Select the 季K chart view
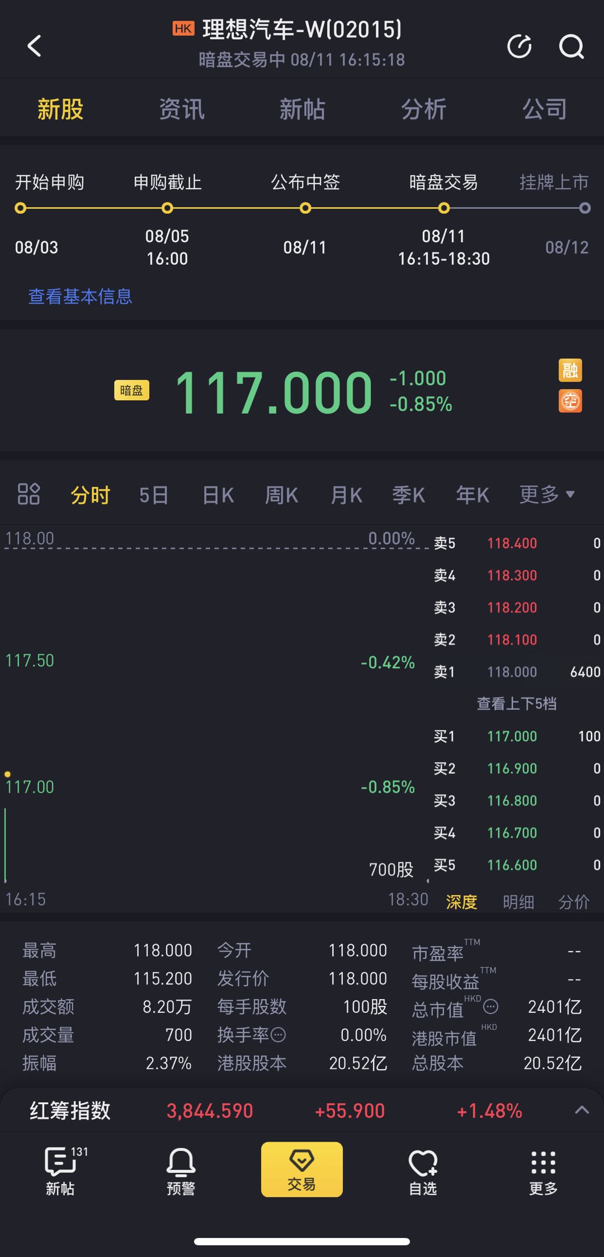This screenshot has width=604, height=1257. (408, 495)
